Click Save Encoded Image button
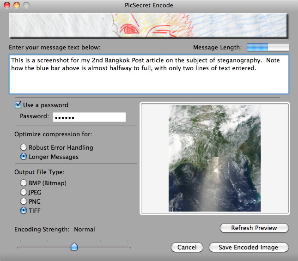The width and height of the screenshot is (298, 261). click(249, 247)
